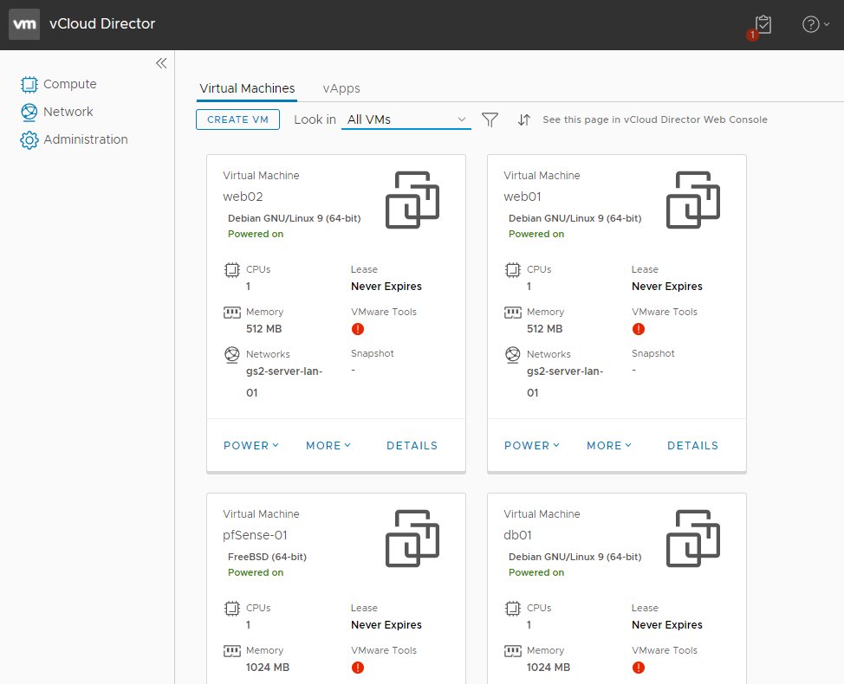Click the web01 VM thumbnail icon
This screenshot has width=844, height=684.
click(693, 199)
